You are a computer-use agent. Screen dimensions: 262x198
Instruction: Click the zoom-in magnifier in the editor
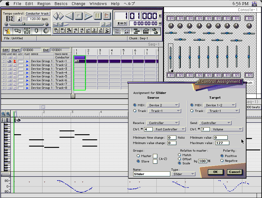click(x=8, y=114)
